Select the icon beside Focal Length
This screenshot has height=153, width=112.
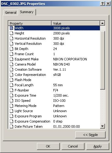click(x=11, y=85)
